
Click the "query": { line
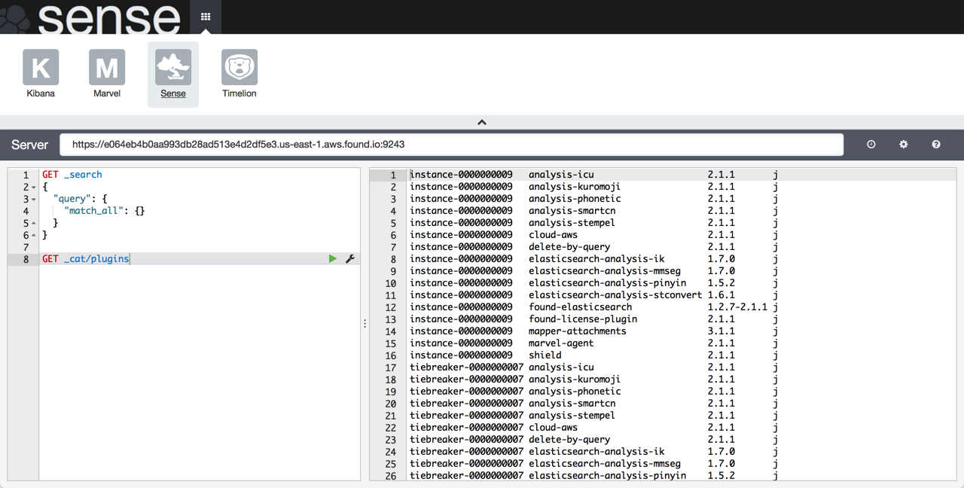[x=81, y=199]
